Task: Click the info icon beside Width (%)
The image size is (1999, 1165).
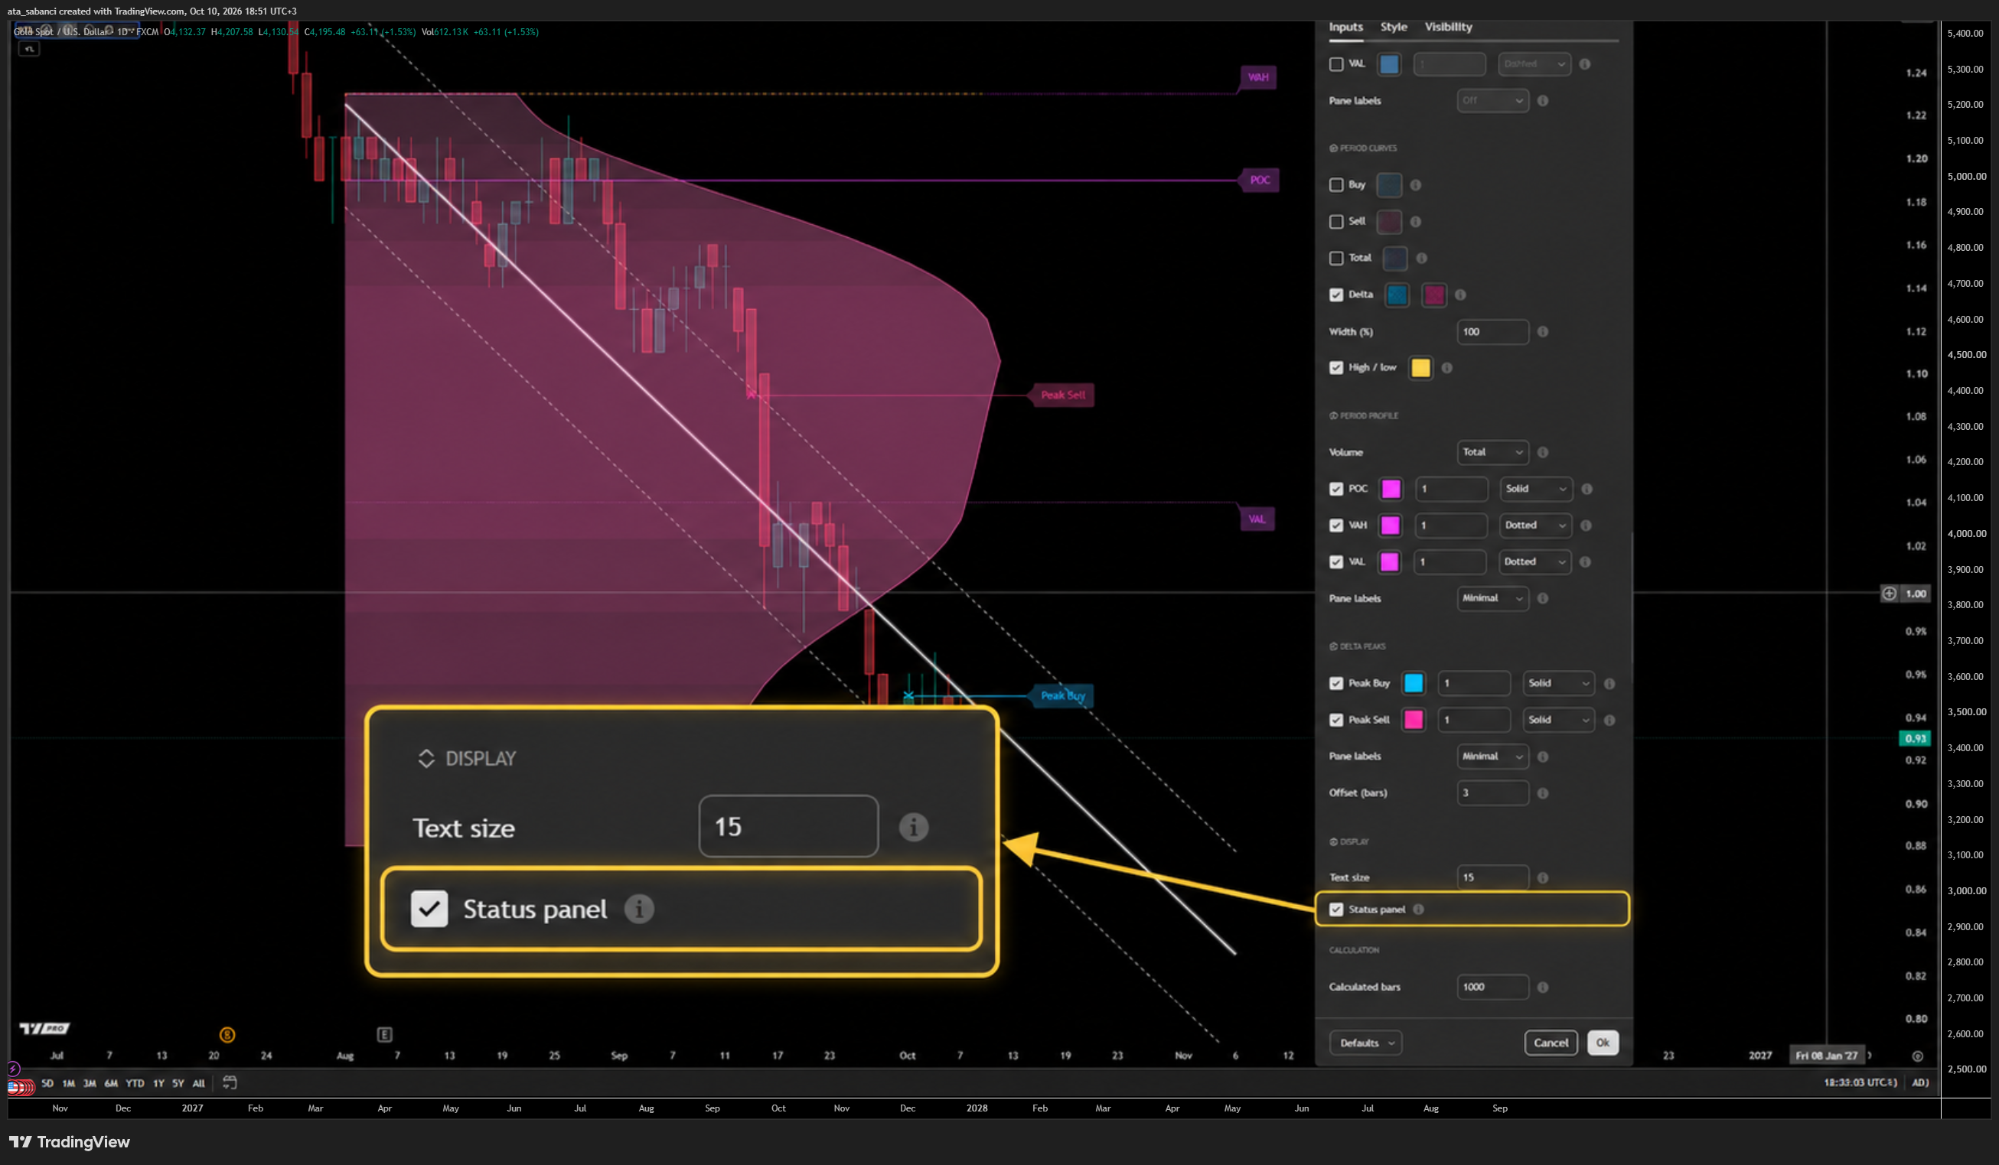Action: coord(1543,331)
